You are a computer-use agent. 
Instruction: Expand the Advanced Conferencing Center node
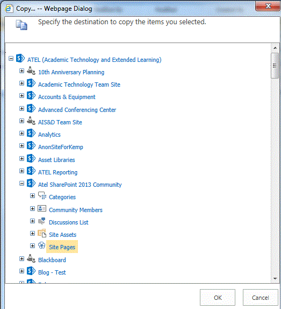[22, 108]
